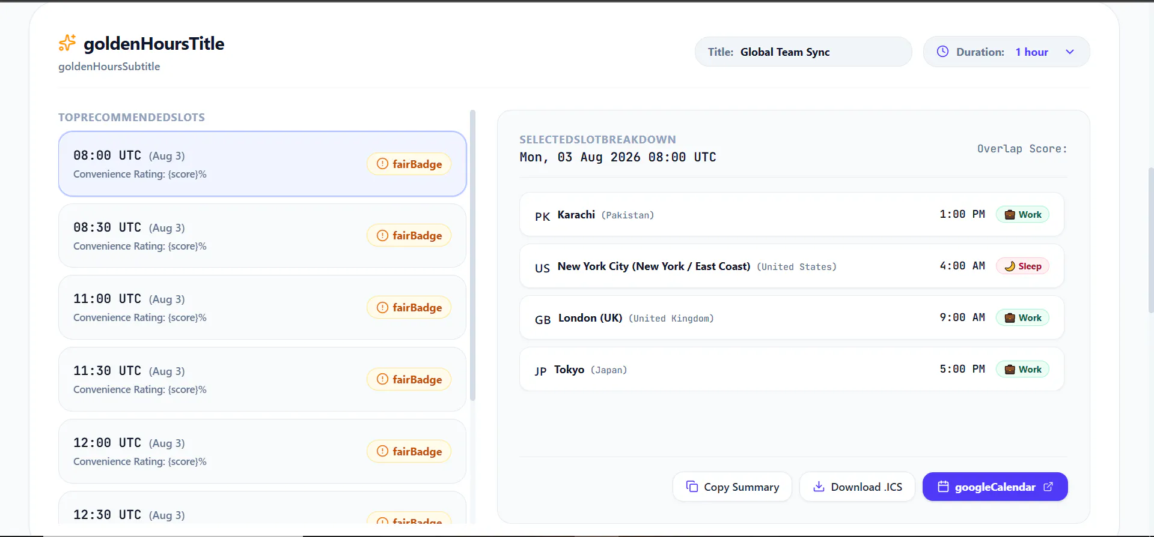Image resolution: width=1154 pixels, height=537 pixels.
Task: Click the calendar icon in googleCalendar button
Action: tap(943, 487)
